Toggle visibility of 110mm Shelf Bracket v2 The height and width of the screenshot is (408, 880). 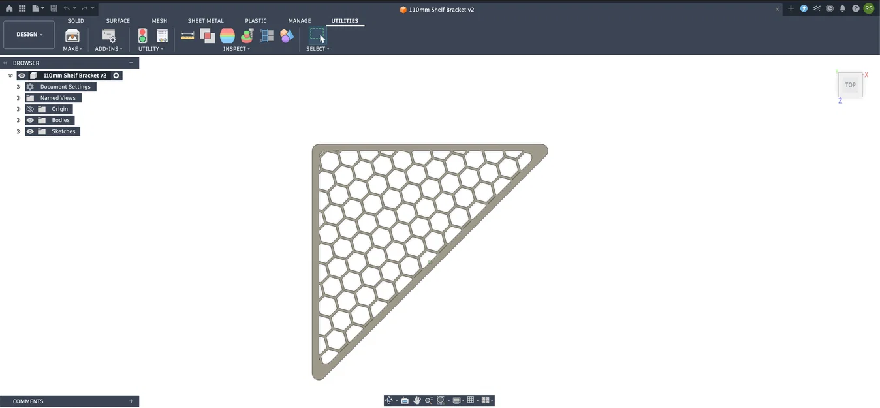22,76
